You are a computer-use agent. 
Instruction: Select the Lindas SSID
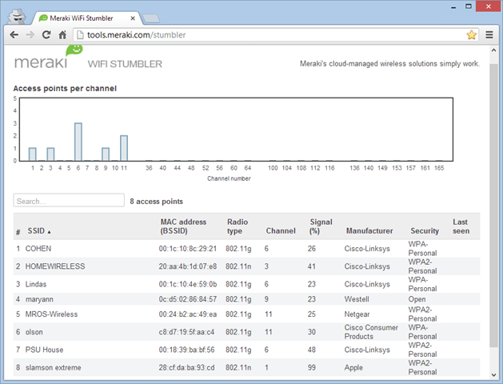pyautogui.click(x=36, y=284)
